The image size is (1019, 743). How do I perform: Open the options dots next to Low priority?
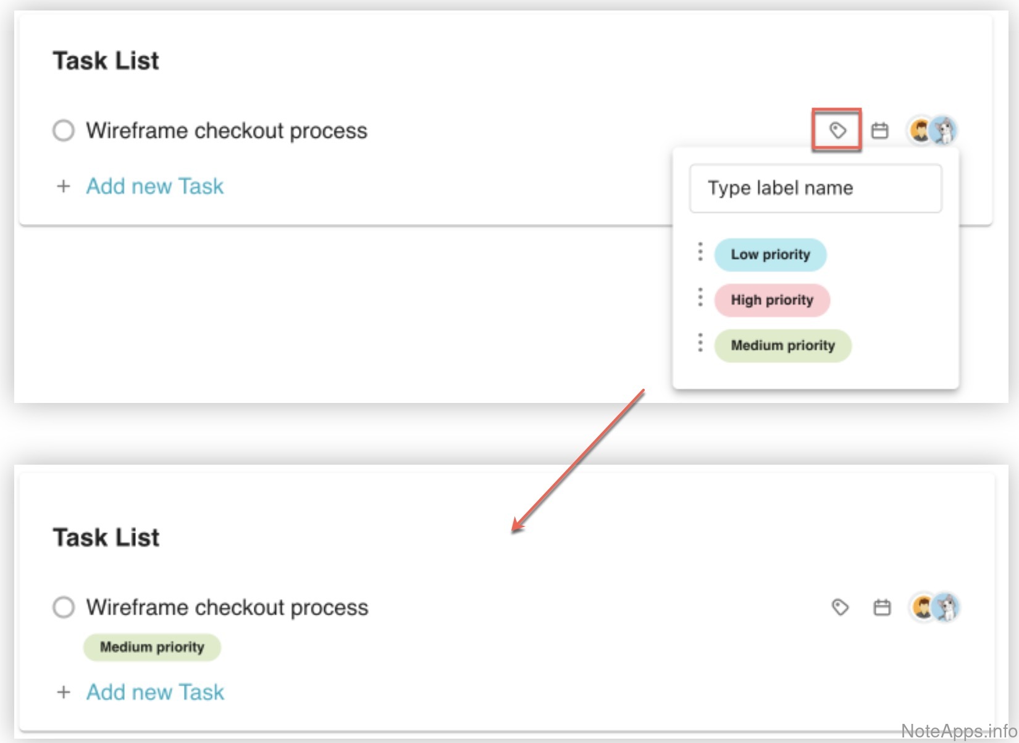[x=700, y=252]
